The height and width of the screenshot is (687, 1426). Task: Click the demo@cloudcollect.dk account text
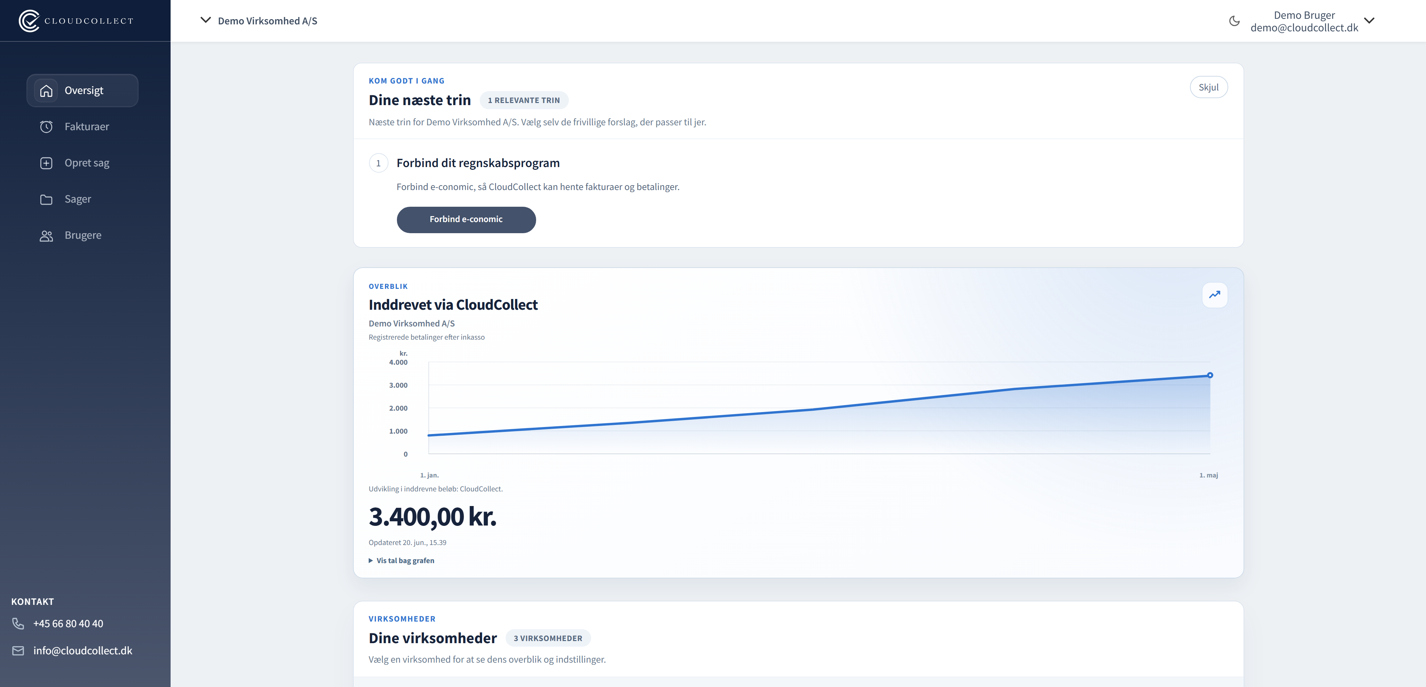[x=1304, y=28]
